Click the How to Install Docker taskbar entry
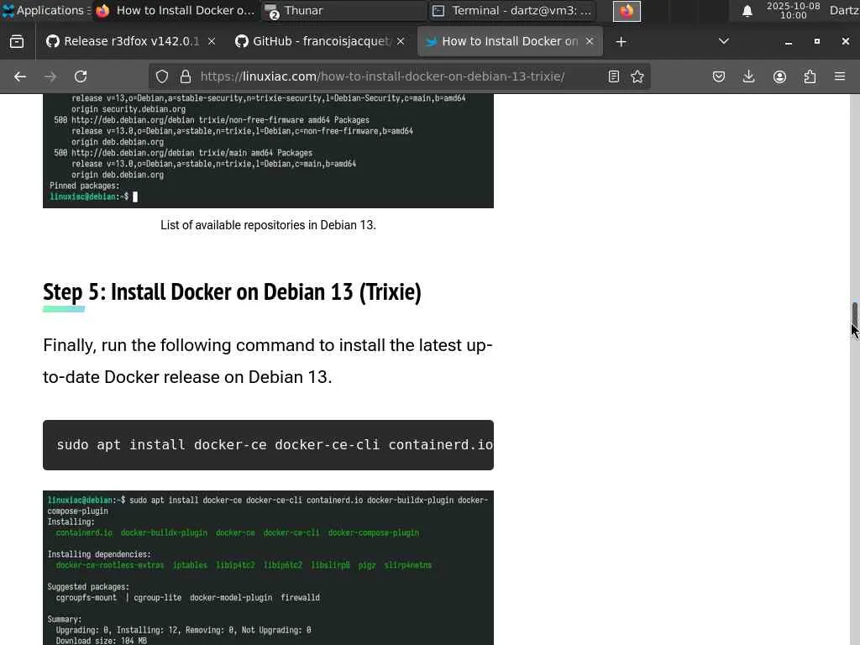Viewport: 860px width, 645px height. [x=176, y=10]
